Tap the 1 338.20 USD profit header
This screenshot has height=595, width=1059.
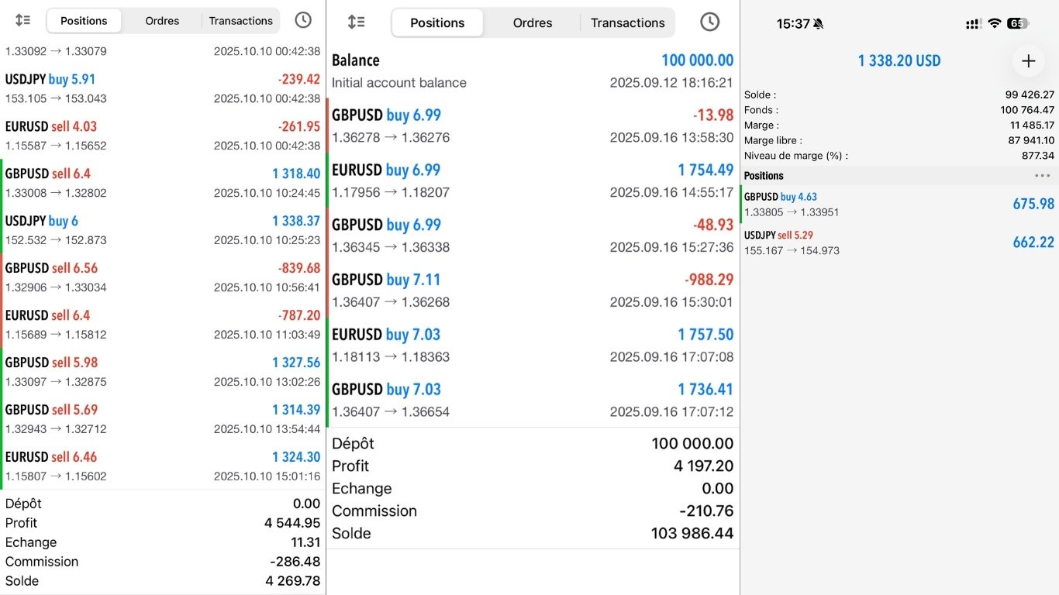(899, 60)
